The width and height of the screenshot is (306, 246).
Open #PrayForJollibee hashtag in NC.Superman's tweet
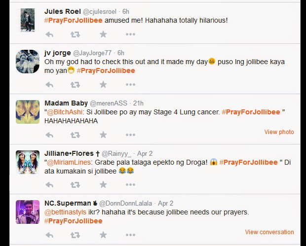click(x=74, y=221)
